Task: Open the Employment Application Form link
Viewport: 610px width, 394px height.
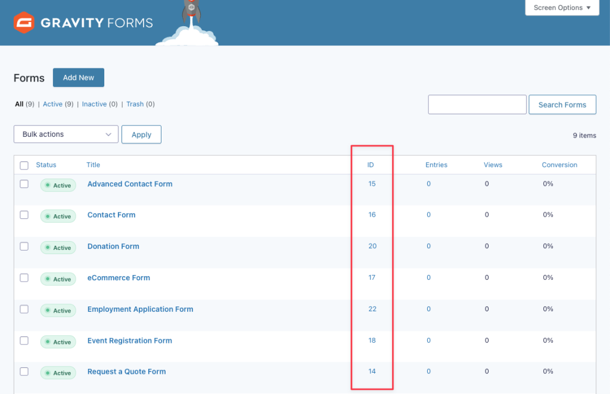Action: pyautogui.click(x=140, y=309)
